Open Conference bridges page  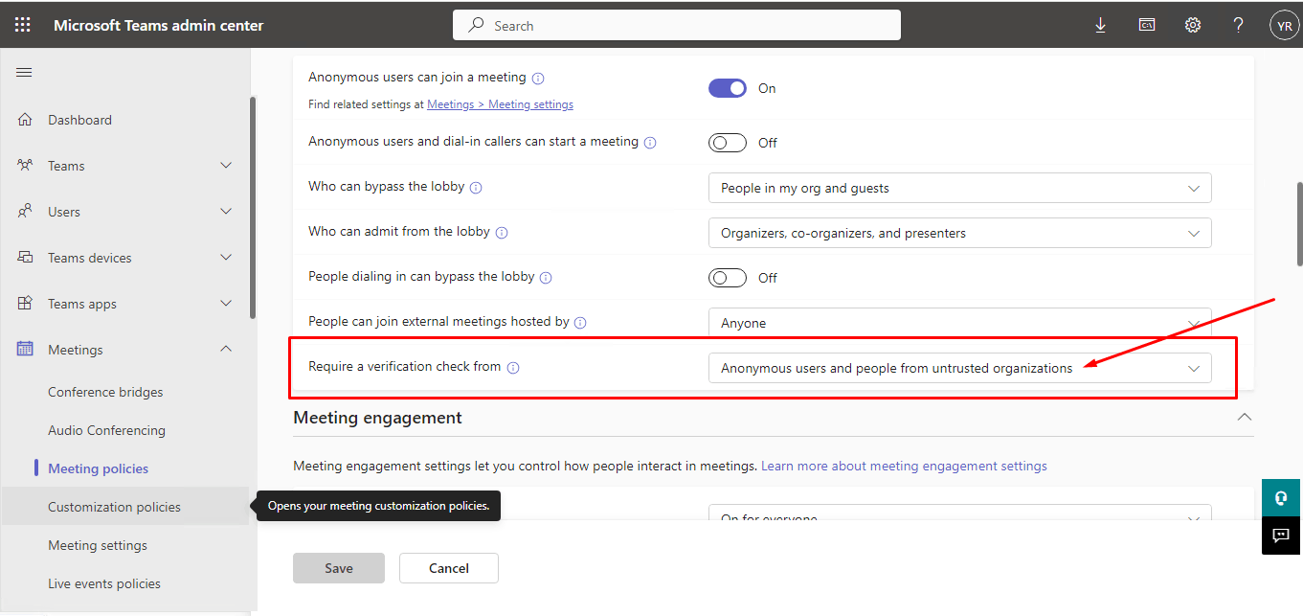click(105, 392)
